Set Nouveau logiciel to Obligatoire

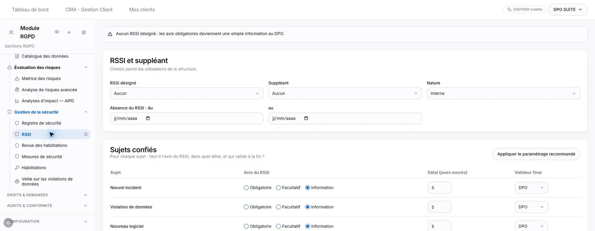pyautogui.click(x=246, y=226)
